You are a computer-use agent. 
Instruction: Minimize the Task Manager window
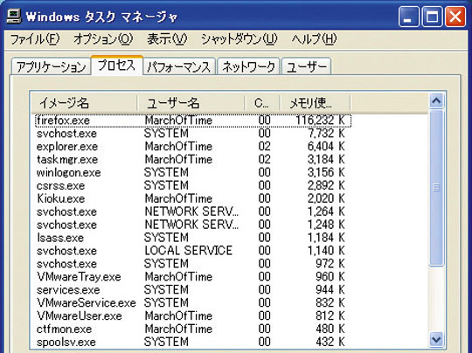coord(408,17)
